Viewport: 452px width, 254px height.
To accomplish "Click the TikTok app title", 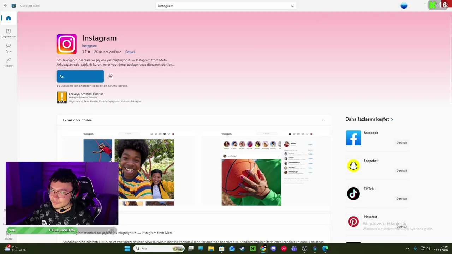I will pos(369,189).
